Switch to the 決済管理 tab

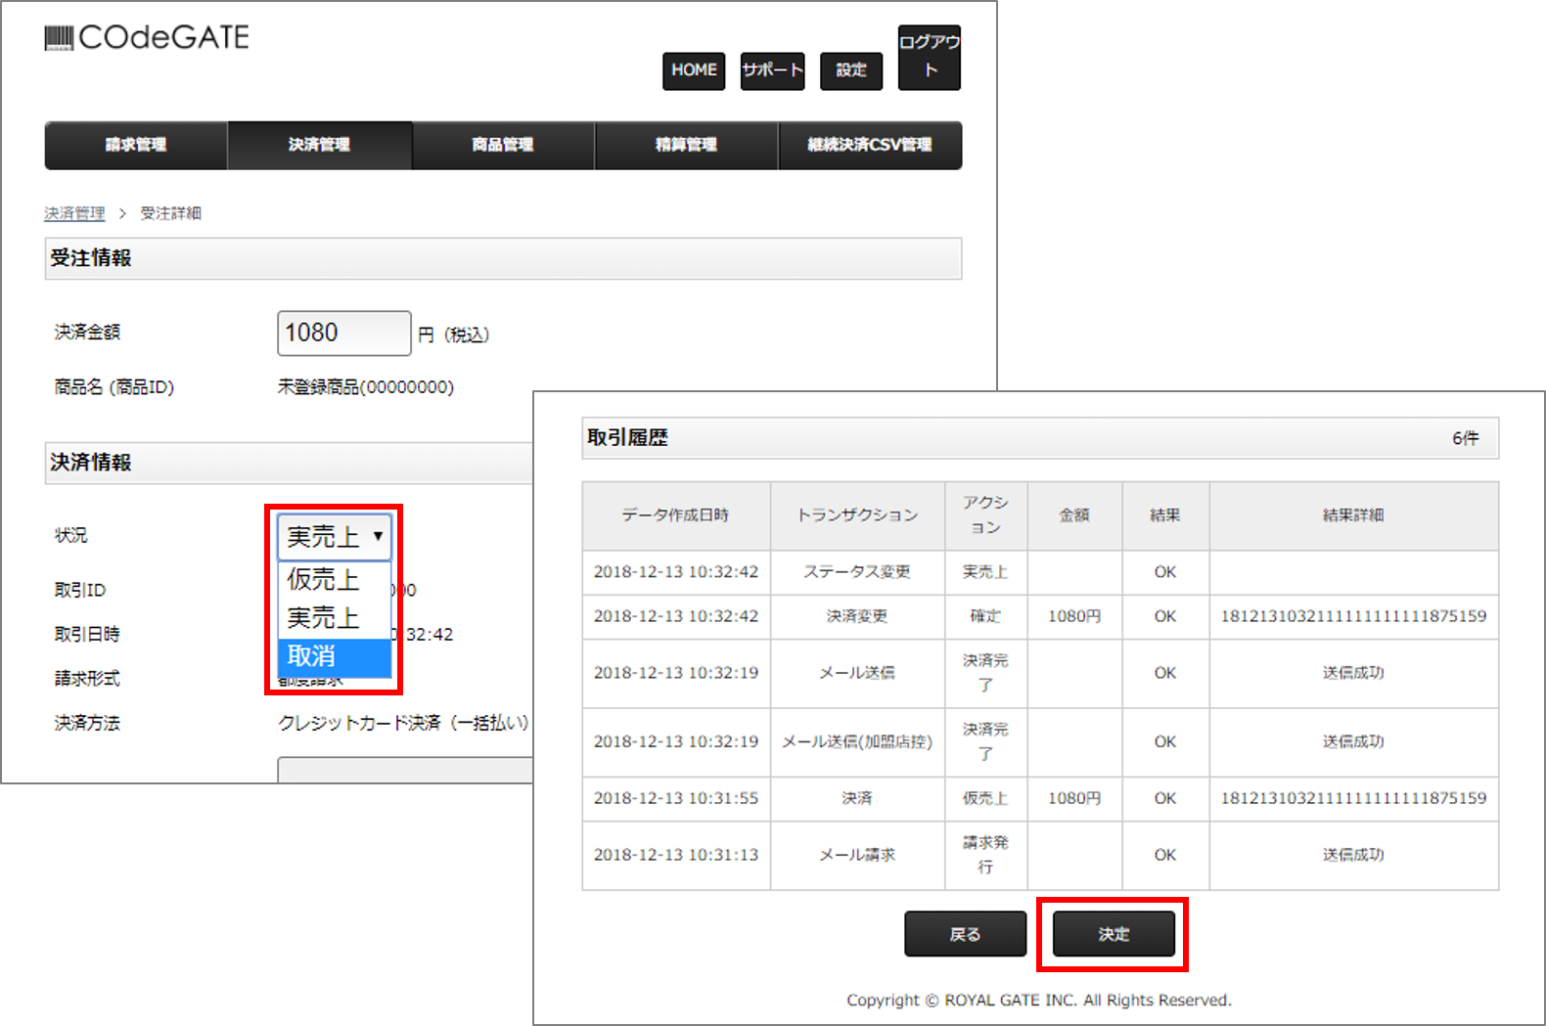tap(319, 145)
